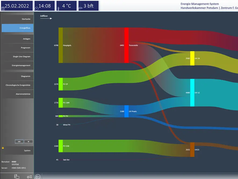
Task: Select the blue UV Praxis. node
Action: click(127, 111)
